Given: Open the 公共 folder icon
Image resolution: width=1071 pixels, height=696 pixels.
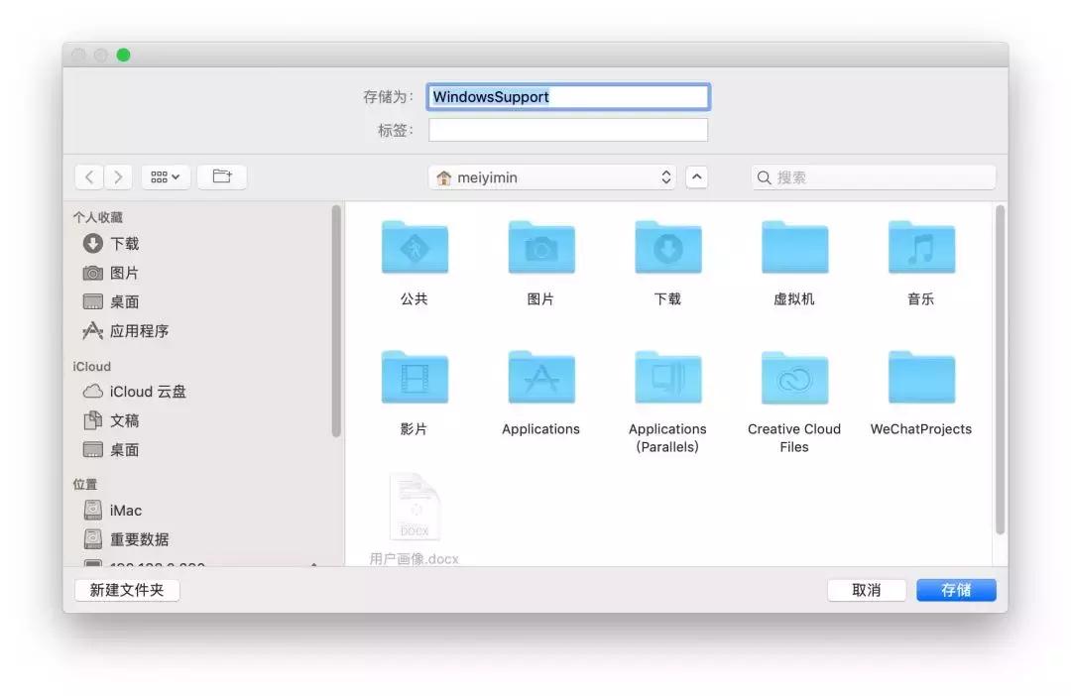Looking at the screenshot, I should click(415, 249).
